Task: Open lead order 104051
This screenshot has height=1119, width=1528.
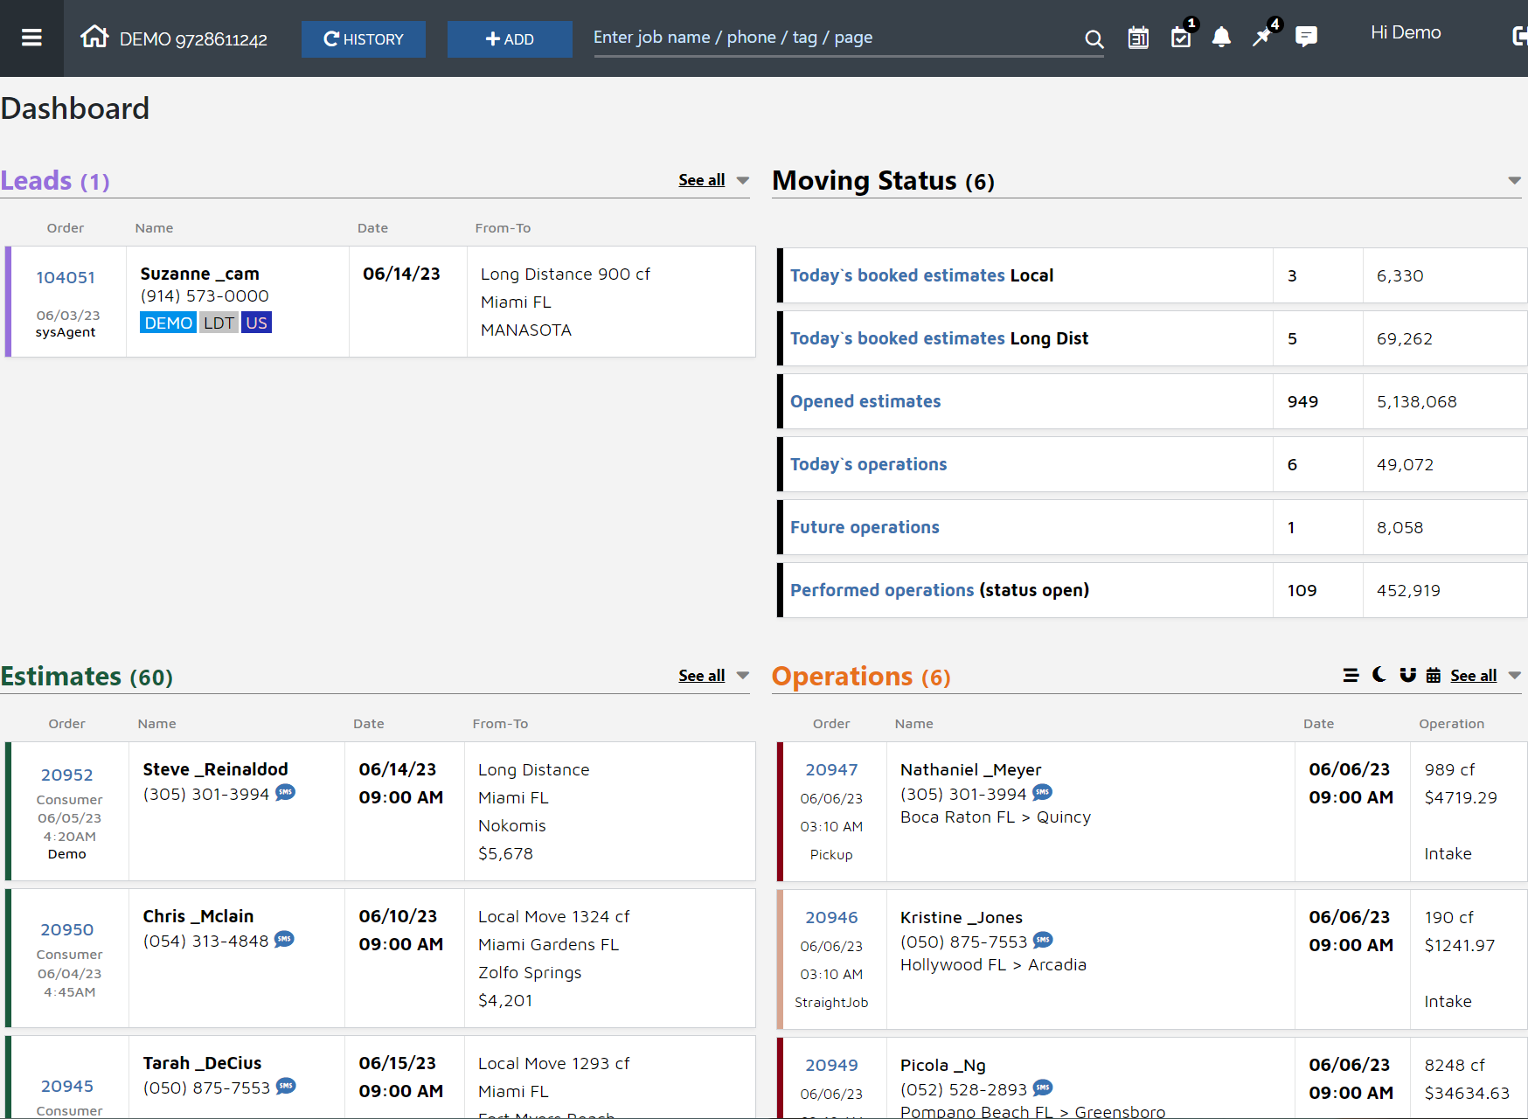Action: pyautogui.click(x=66, y=278)
